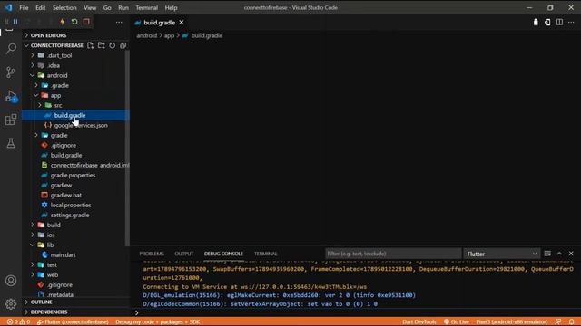Expand the .dart_tool folder
The image size is (581, 326).
coord(33,55)
